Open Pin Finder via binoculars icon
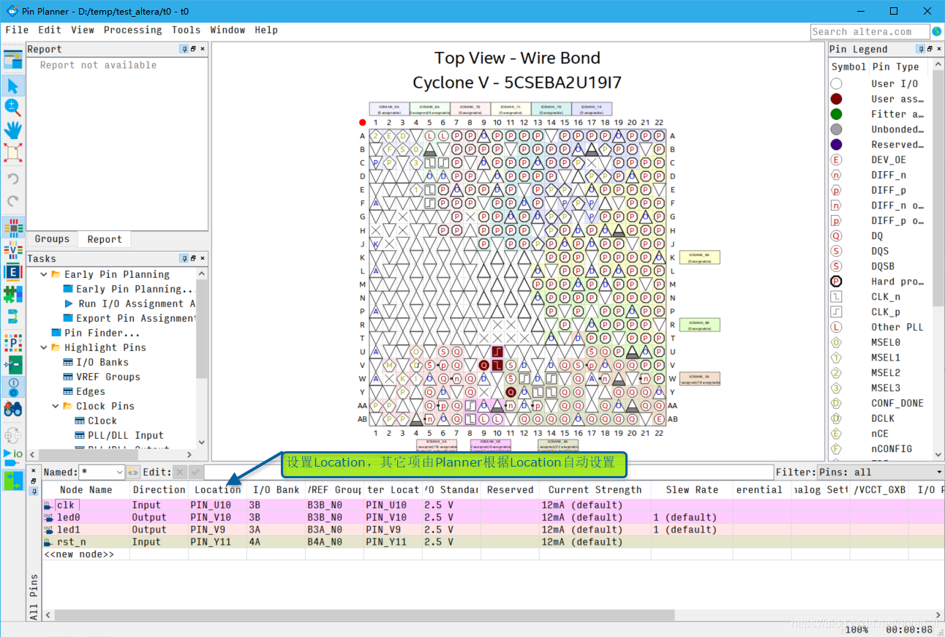945x637 pixels. [12, 409]
